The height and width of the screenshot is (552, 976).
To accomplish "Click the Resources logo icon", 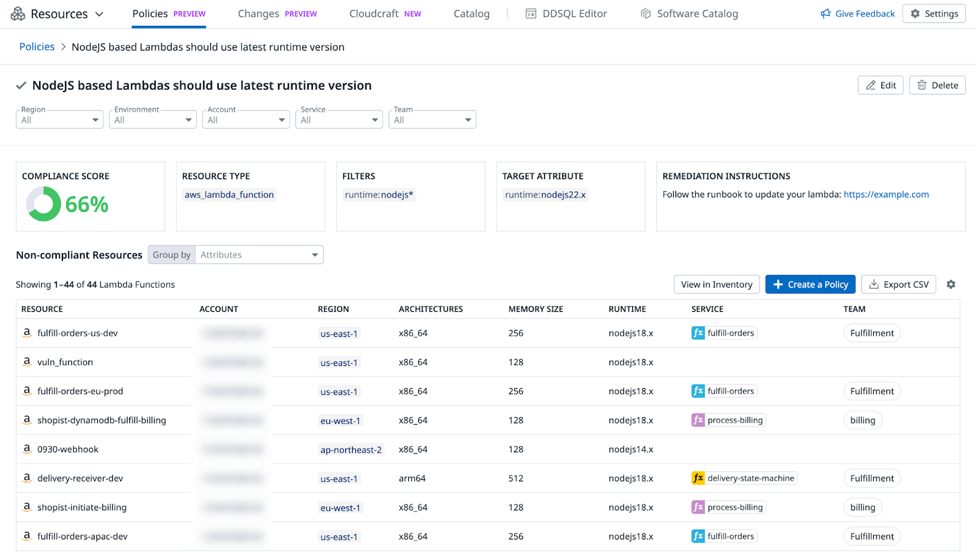I will coord(18,14).
